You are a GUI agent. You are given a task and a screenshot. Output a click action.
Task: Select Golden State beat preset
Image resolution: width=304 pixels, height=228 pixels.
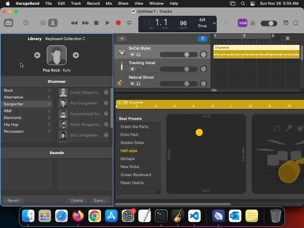[x=132, y=143]
